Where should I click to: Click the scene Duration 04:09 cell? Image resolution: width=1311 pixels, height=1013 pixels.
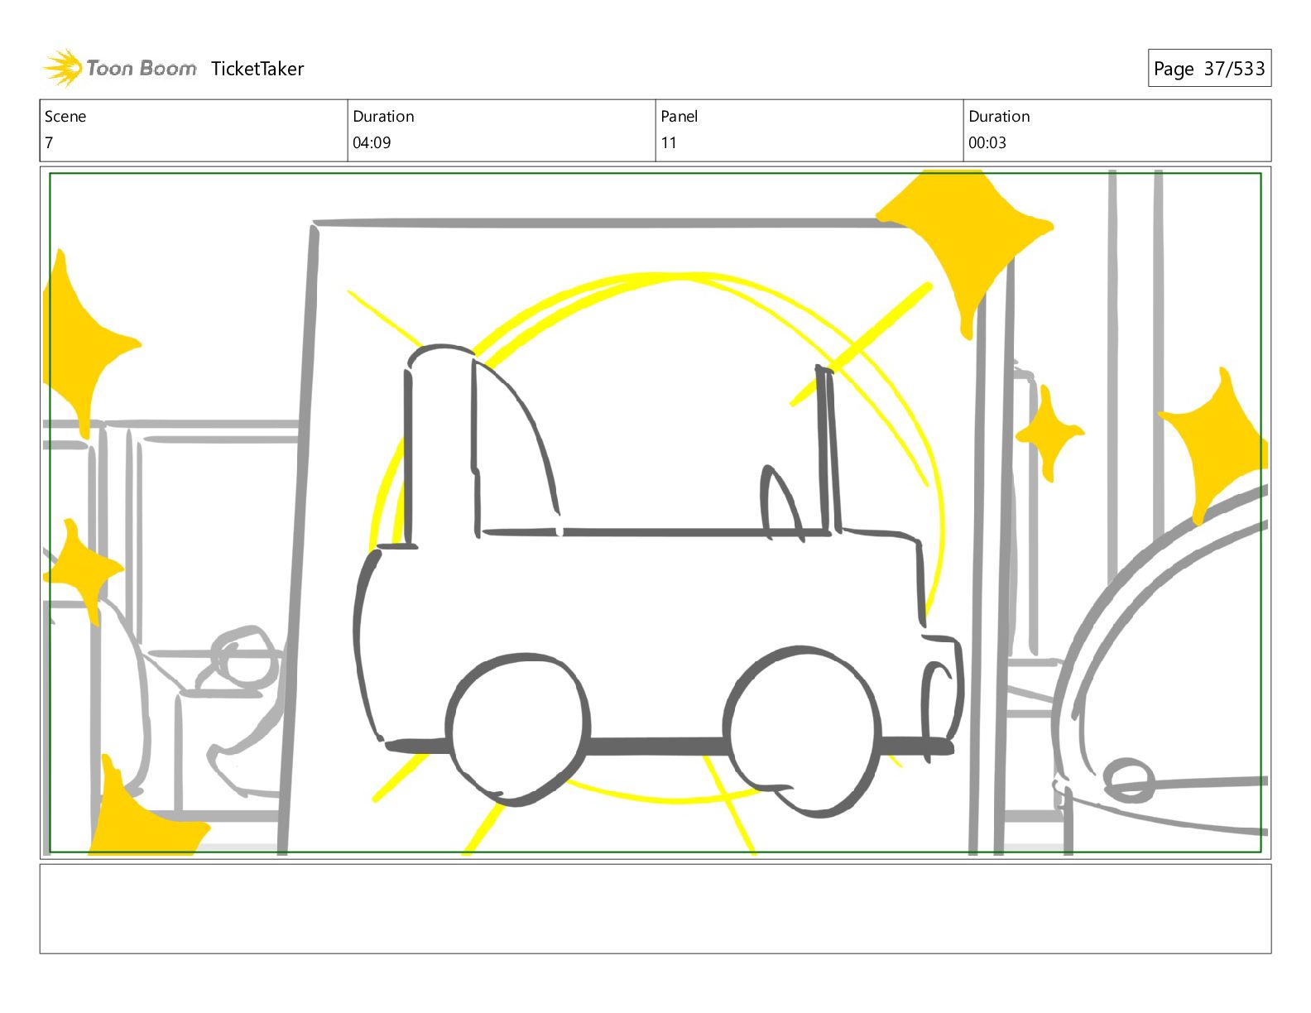[502, 130]
